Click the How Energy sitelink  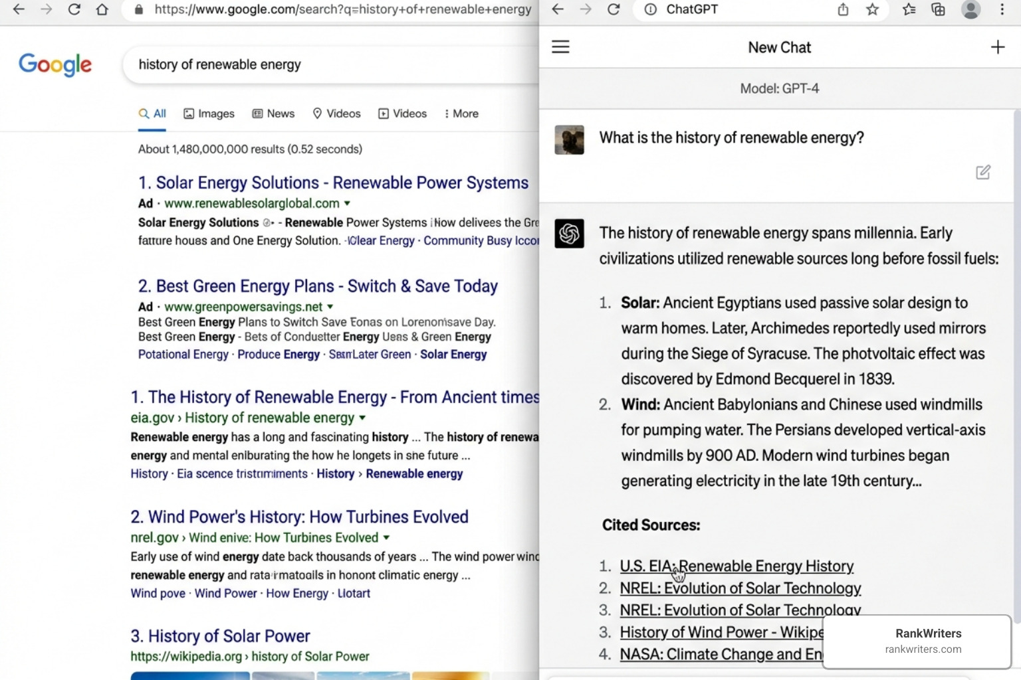click(x=297, y=594)
